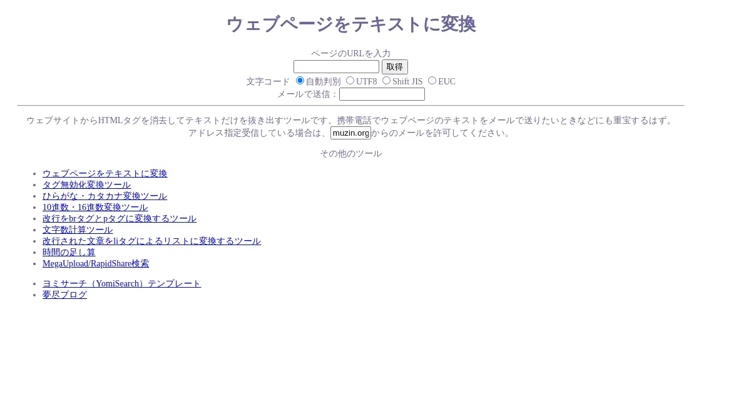751x394 pixels.
Task: Focus the メールで送信 email input field
Action: [x=382, y=94]
